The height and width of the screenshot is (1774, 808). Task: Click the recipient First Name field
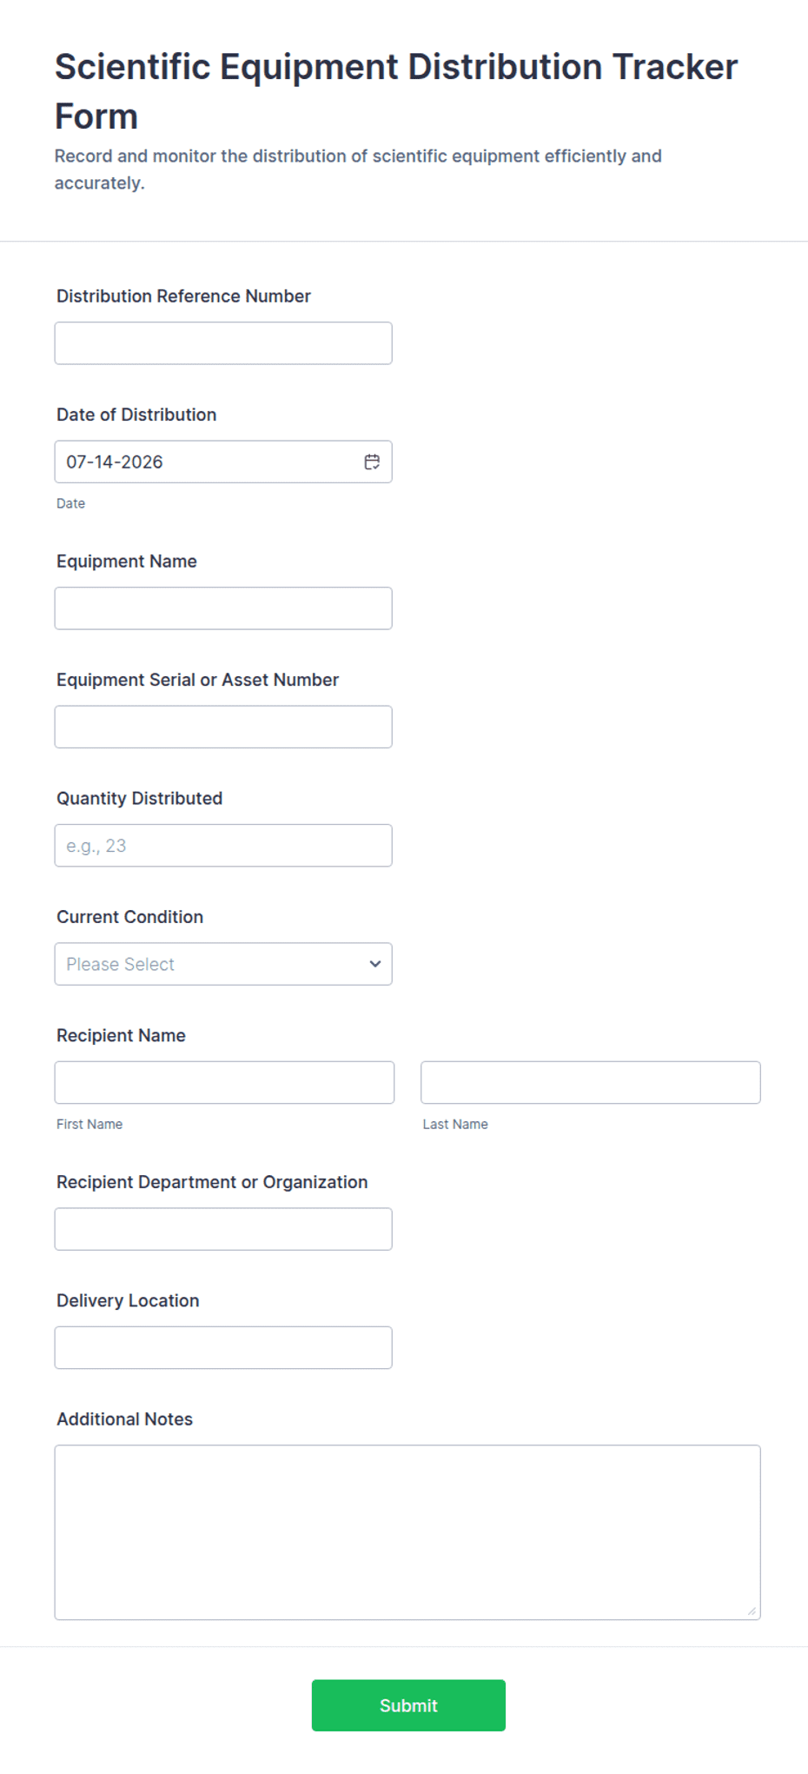click(224, 1082)
